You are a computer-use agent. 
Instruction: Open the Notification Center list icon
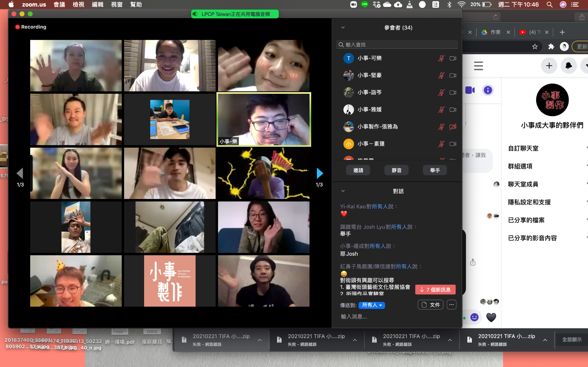pyautogui.click(x=575, y=4)
